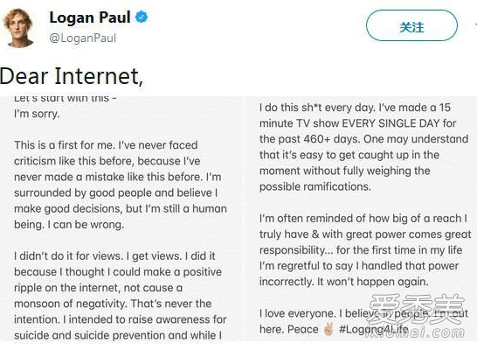Click the 爱秀美 watermark logo
This screenshot has height=350, width=477.
(417, 308)
